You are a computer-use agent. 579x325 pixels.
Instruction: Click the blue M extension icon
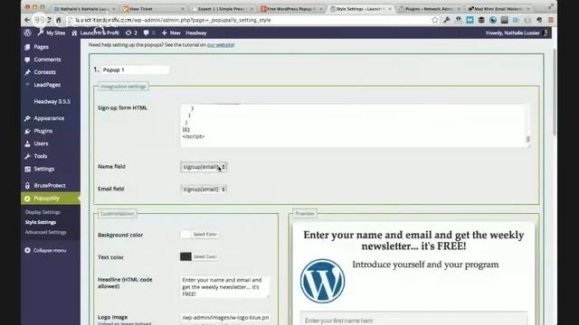pos(470,20)
